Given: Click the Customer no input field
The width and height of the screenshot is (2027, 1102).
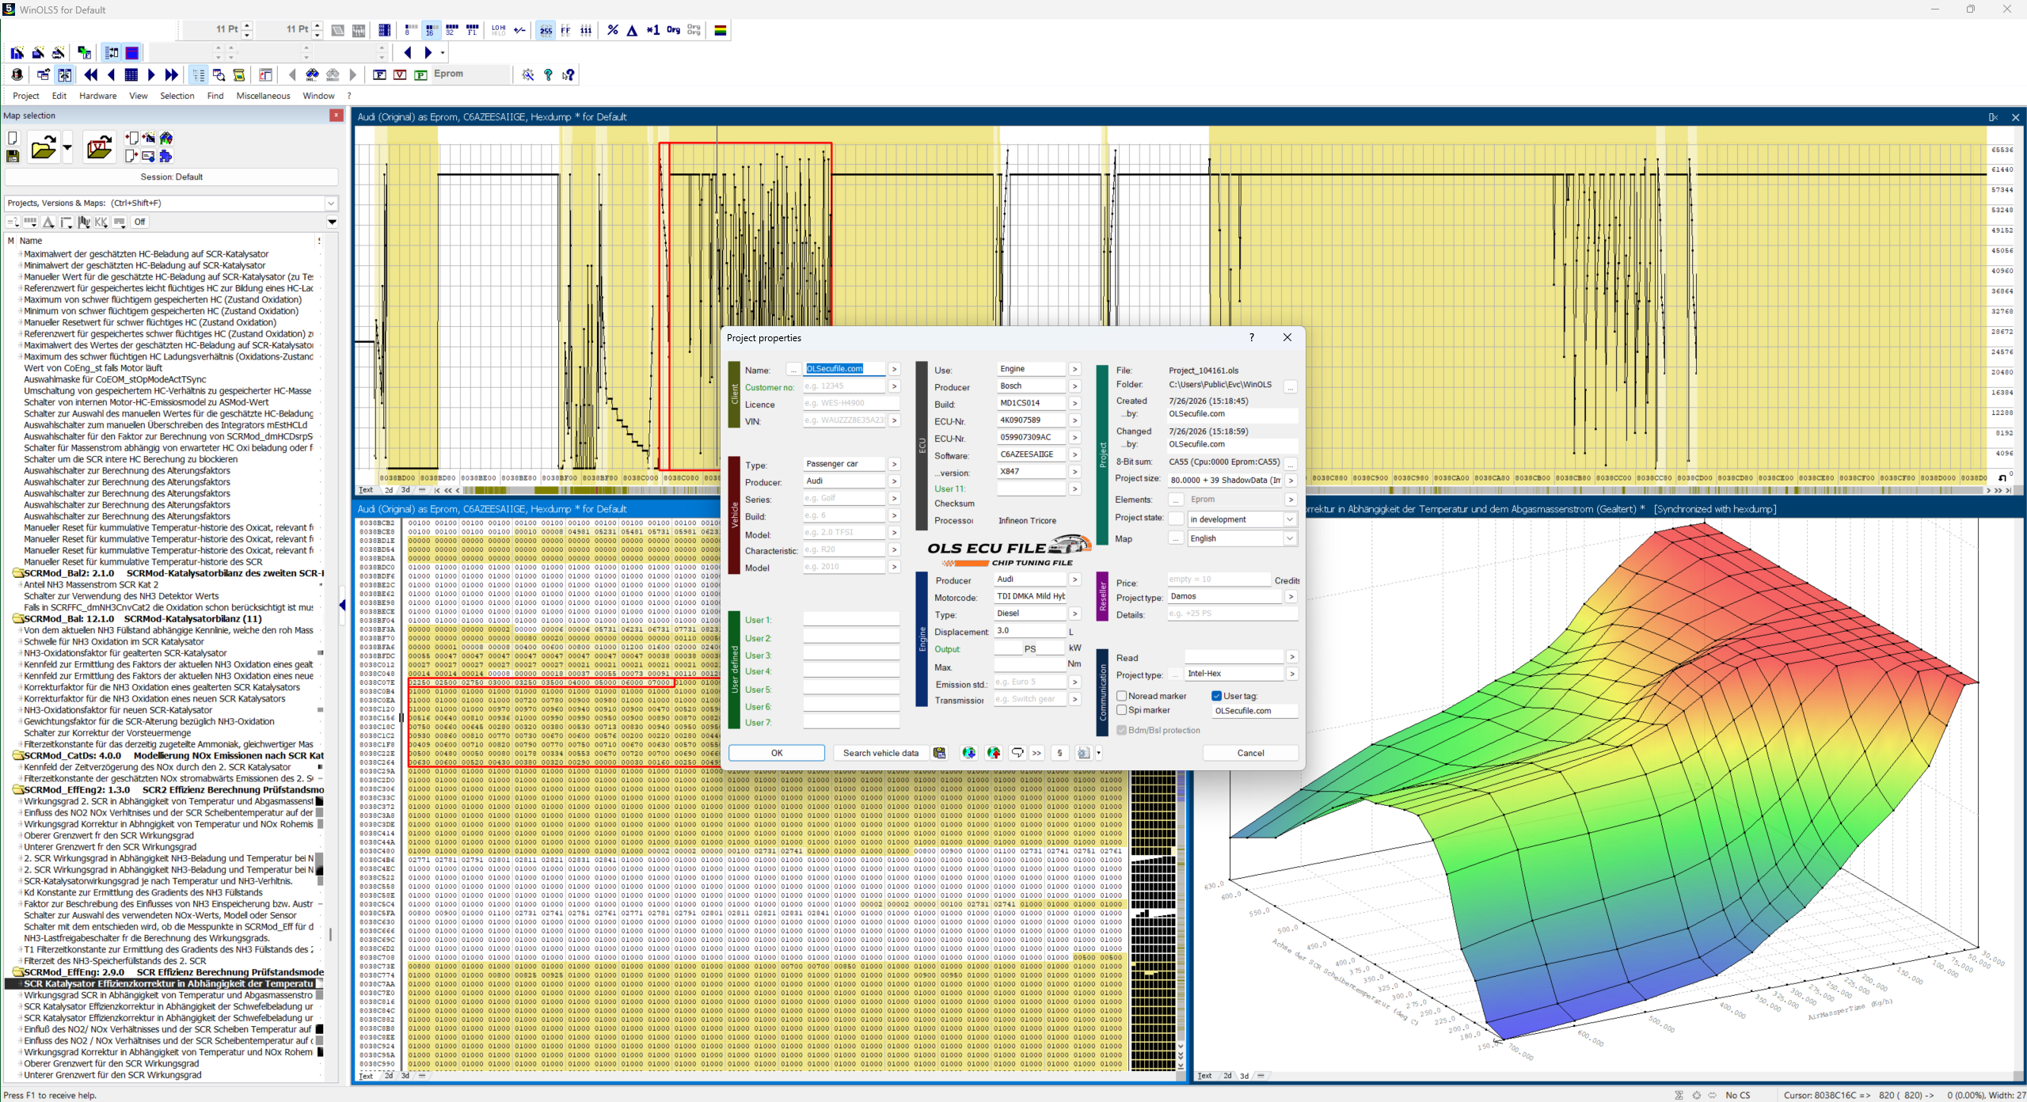Looking at the screenshot, I should 844,386.
